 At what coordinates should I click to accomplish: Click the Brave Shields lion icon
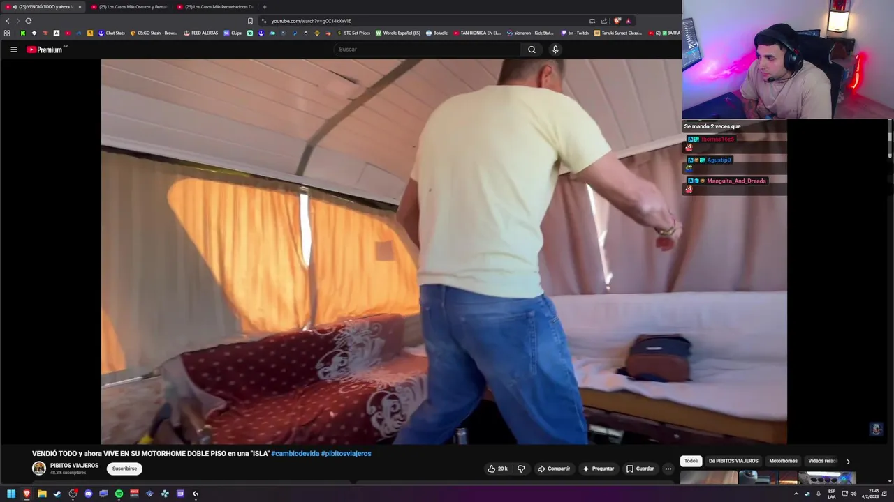[617, 21]
